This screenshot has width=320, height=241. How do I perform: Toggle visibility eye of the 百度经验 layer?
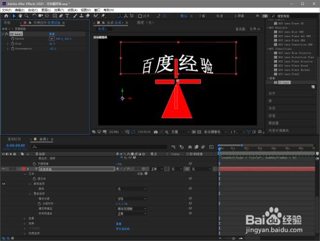[3, 169]
